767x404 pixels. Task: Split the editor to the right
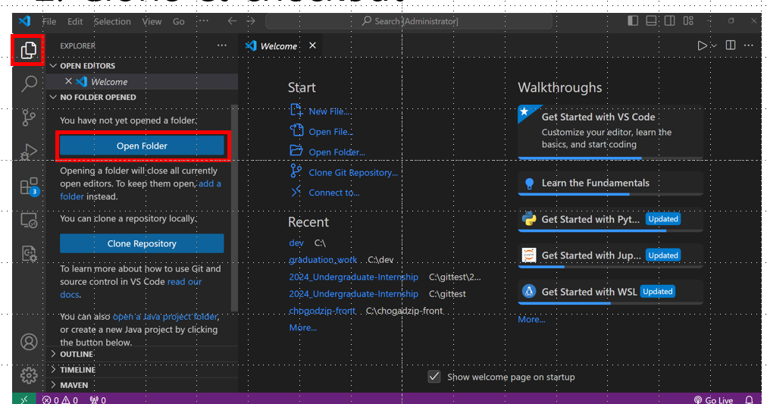pos(731,45)
